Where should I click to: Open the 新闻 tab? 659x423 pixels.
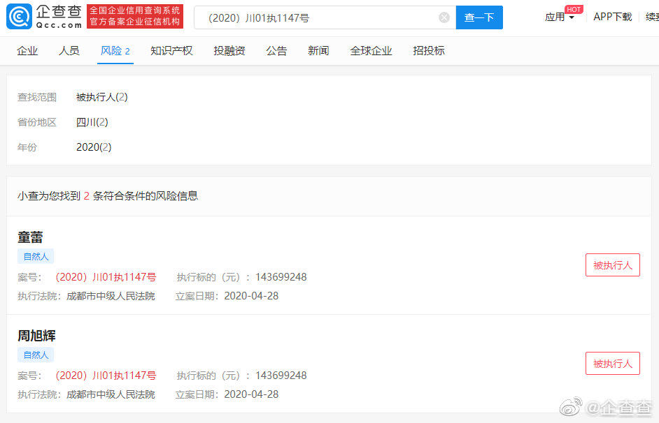tap(318, 51)
